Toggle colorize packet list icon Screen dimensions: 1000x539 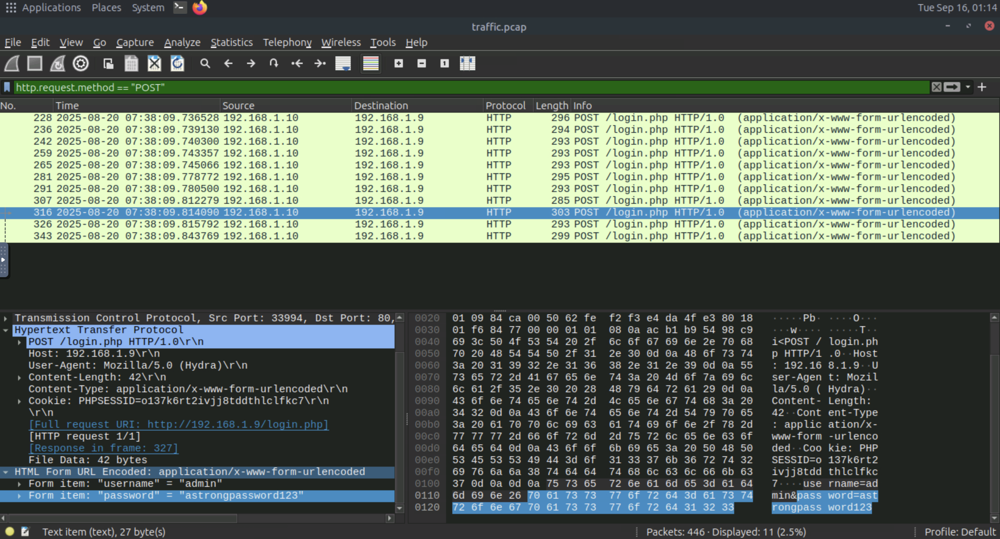coord(370,63)
